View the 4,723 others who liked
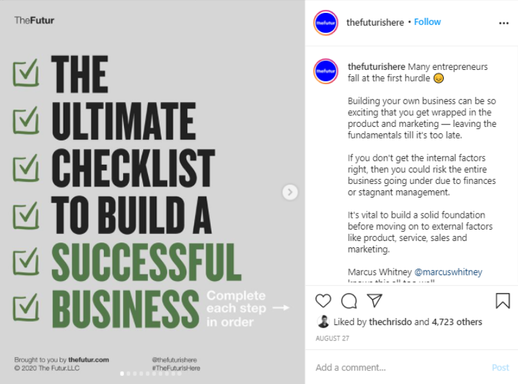This screenshot has height=384, width=518. (456, 322)
